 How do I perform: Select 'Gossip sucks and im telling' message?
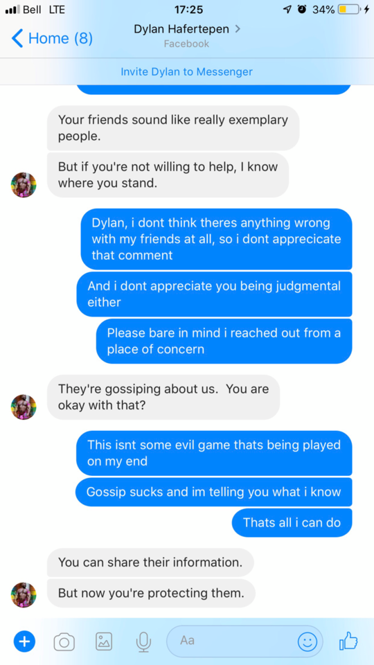pos(214,492)
